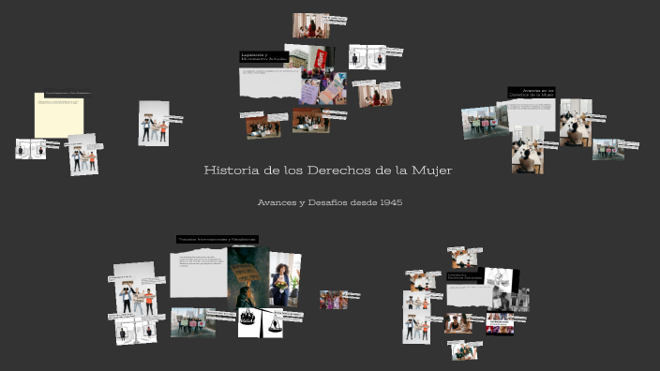Open the meeting table photo right of Avances card
This screenshot has width=660, height=371.
pyautogui.click(x=576, y=123)
